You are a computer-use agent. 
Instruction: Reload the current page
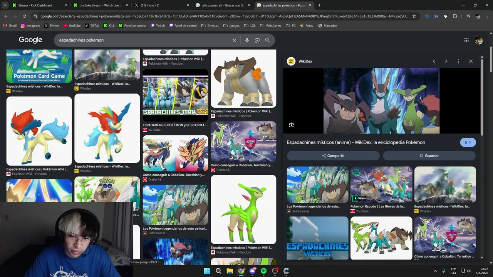click(x=24, y=16)
